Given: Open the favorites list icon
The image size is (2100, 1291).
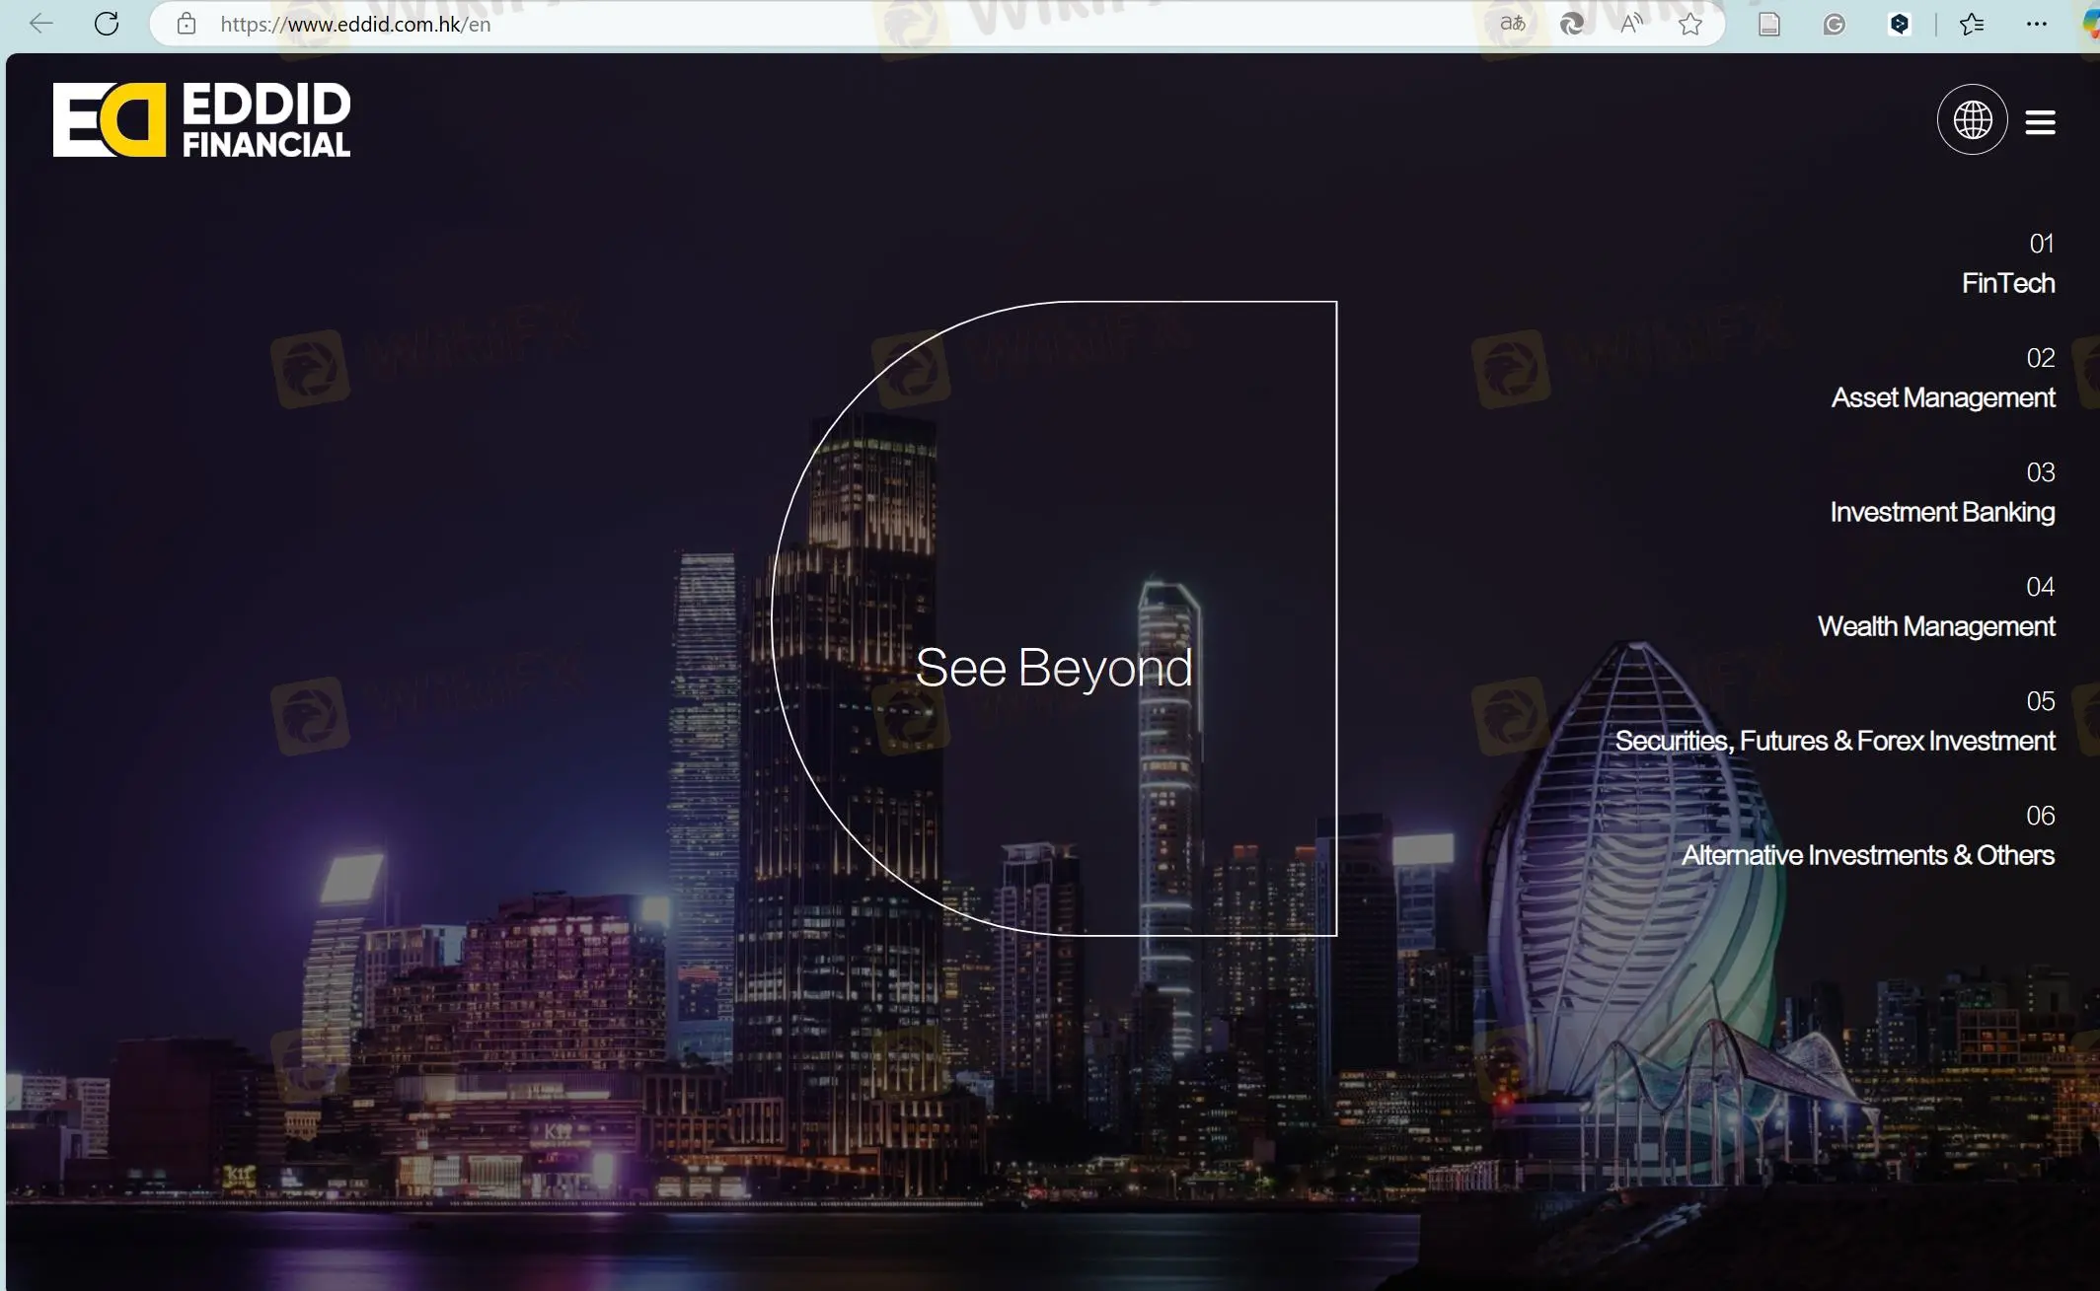Looking at the screenshot, I should pos(1971,24).
